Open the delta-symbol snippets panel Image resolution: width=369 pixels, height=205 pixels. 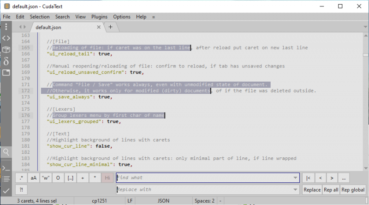[x=6, y=61]
